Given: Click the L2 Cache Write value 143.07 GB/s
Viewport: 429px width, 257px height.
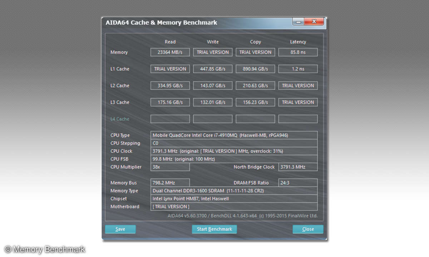Looking at the screenshot, I should coord(213,86).
